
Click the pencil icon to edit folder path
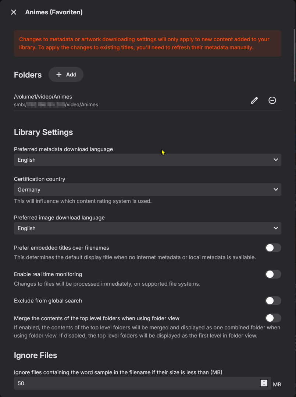(x=254, y=100)
